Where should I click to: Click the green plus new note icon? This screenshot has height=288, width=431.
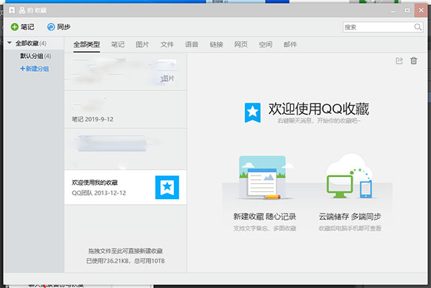coord(14,27)
